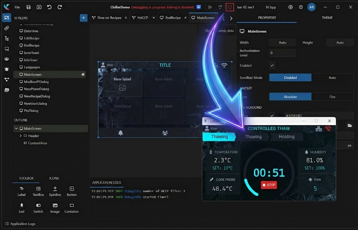Open the ICONS tab beside Toolbox

click(54, 178)
